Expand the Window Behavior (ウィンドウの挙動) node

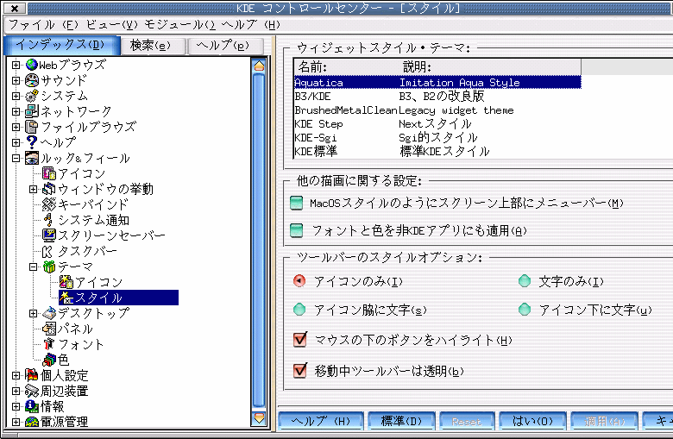[x=33, y=189]
